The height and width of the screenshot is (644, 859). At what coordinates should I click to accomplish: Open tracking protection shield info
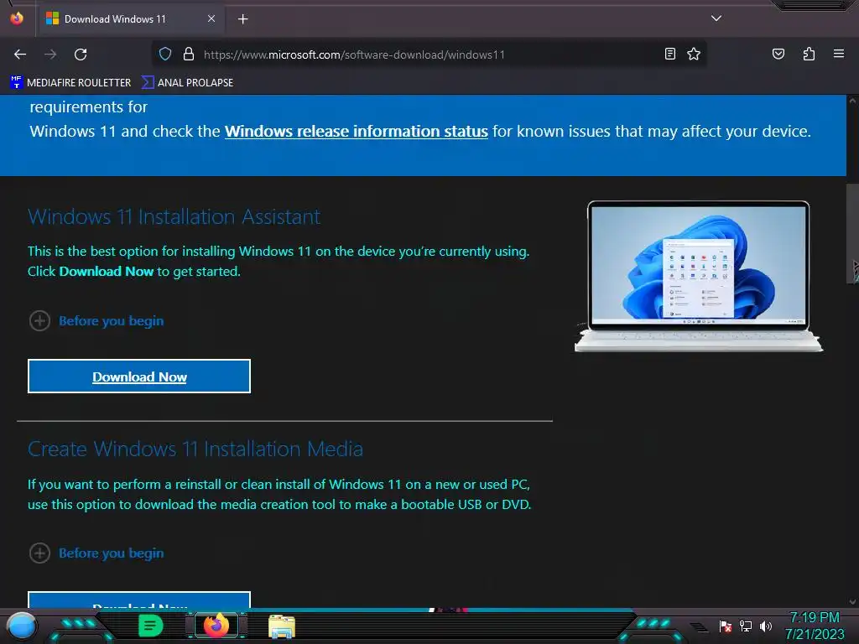[x=165, y=55]
